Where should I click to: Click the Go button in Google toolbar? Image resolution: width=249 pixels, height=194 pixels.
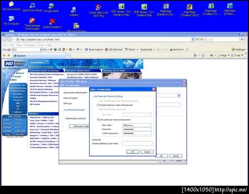tap(45, 50)
